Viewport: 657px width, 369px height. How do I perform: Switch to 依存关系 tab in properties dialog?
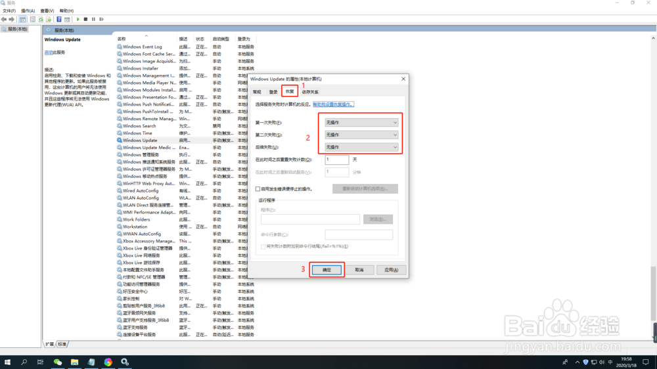310,92
